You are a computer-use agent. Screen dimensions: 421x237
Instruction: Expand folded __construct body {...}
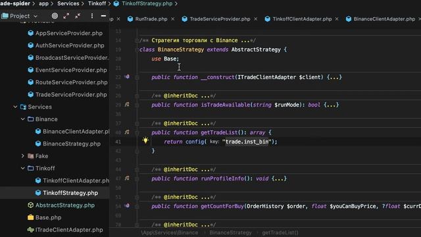335,77
